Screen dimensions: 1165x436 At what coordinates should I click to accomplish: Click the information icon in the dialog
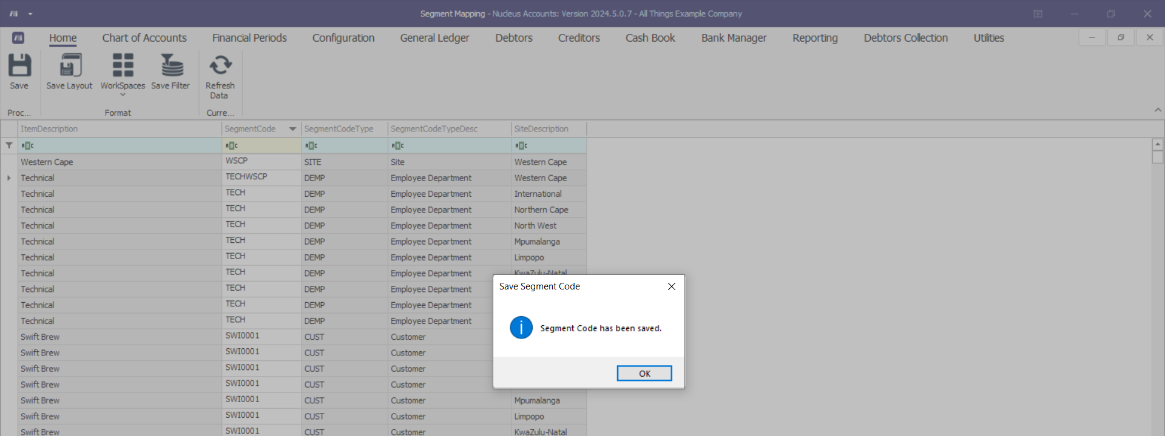click(x=521, y=328)
